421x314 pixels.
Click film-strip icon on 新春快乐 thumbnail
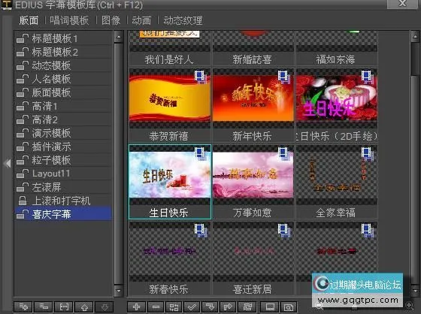coord(200,231)
